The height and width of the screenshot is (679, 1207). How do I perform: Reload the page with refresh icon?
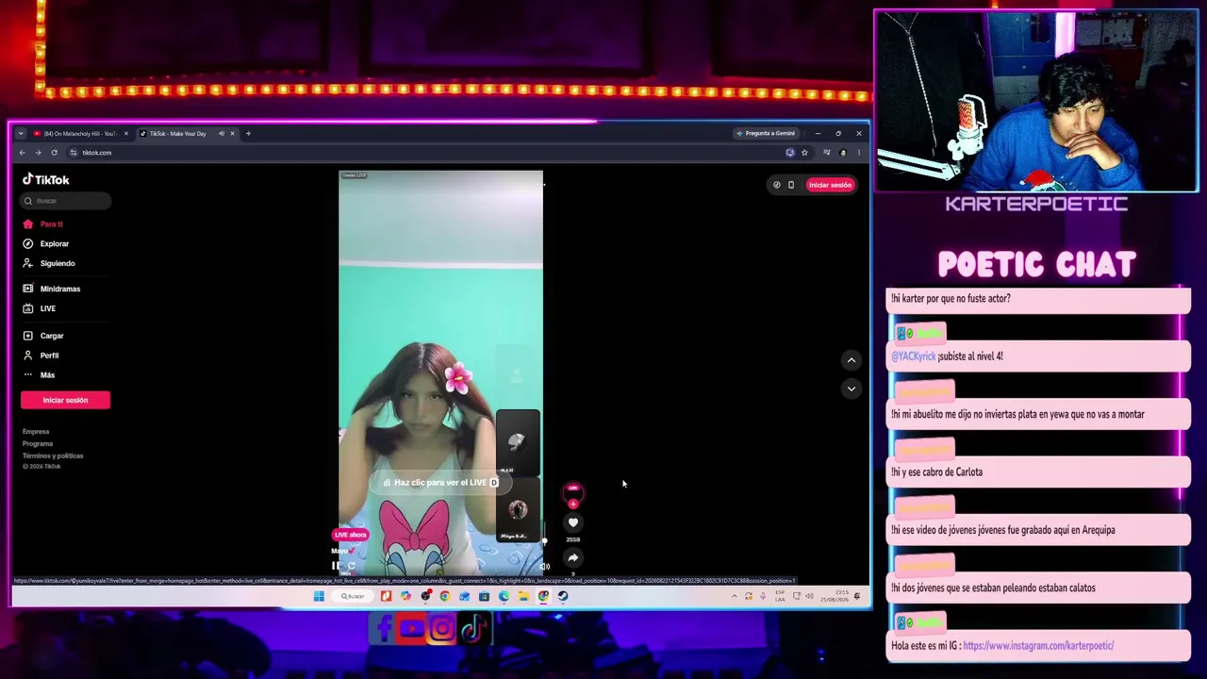coord(54,153)
